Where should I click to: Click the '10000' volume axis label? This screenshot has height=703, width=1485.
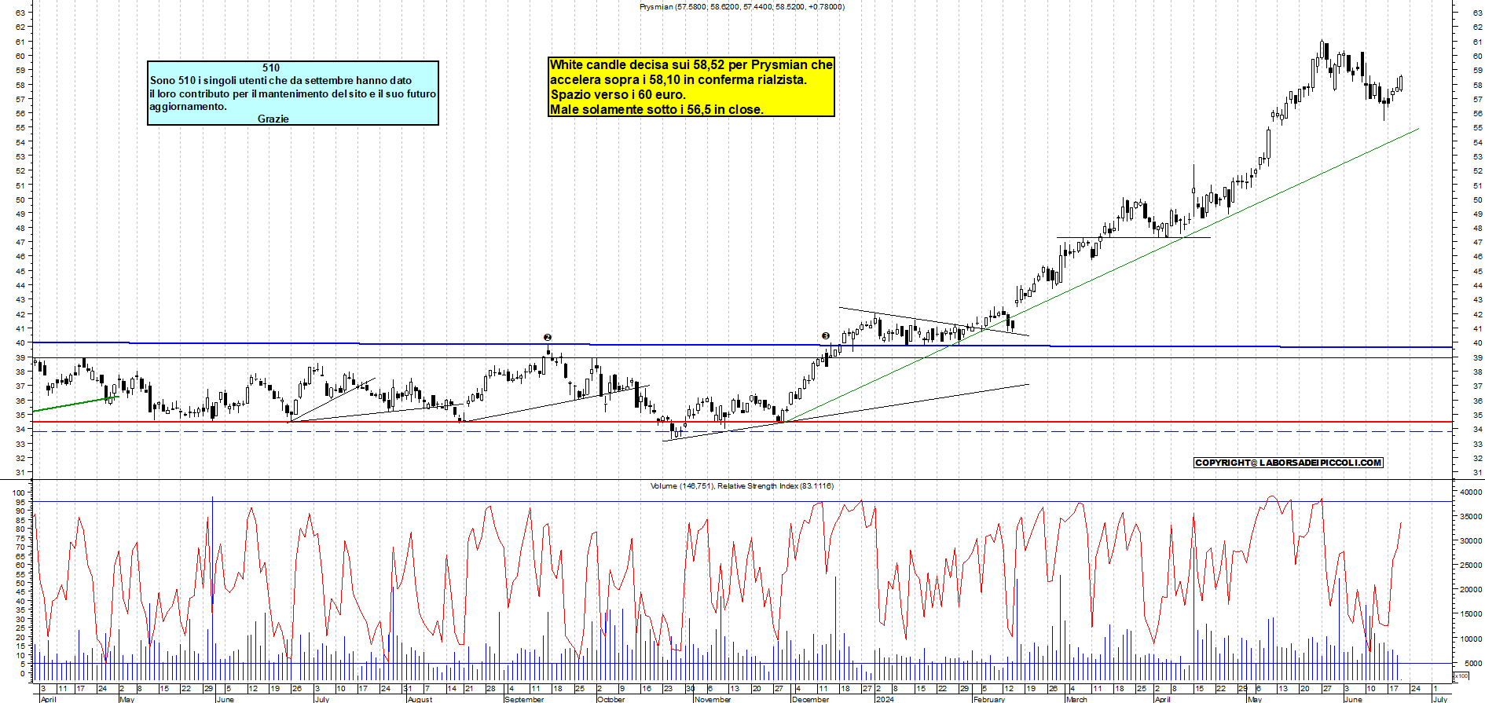[x=1471, y=639]
